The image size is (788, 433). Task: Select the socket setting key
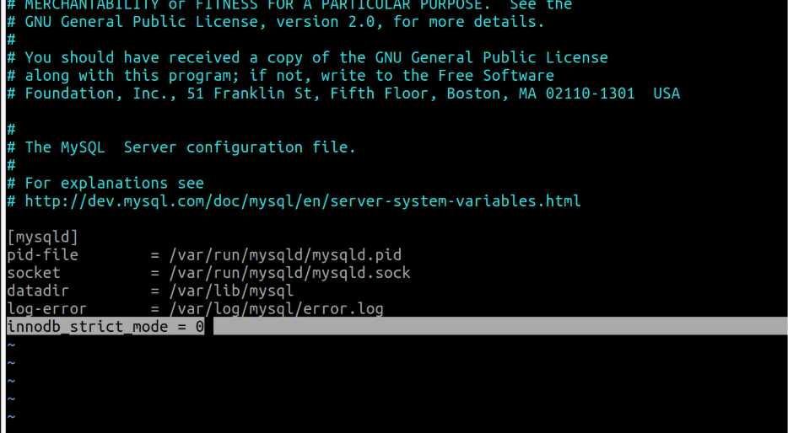click(34, 273)
